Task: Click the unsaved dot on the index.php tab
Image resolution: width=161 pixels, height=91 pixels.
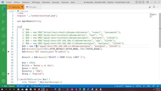Action: [22, 7]
